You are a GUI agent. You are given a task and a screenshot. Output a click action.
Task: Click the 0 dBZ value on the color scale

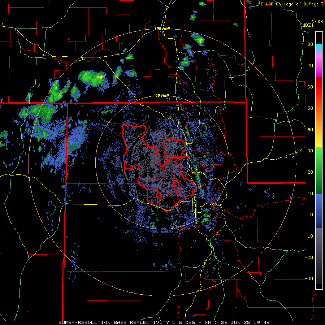point(312,215)
